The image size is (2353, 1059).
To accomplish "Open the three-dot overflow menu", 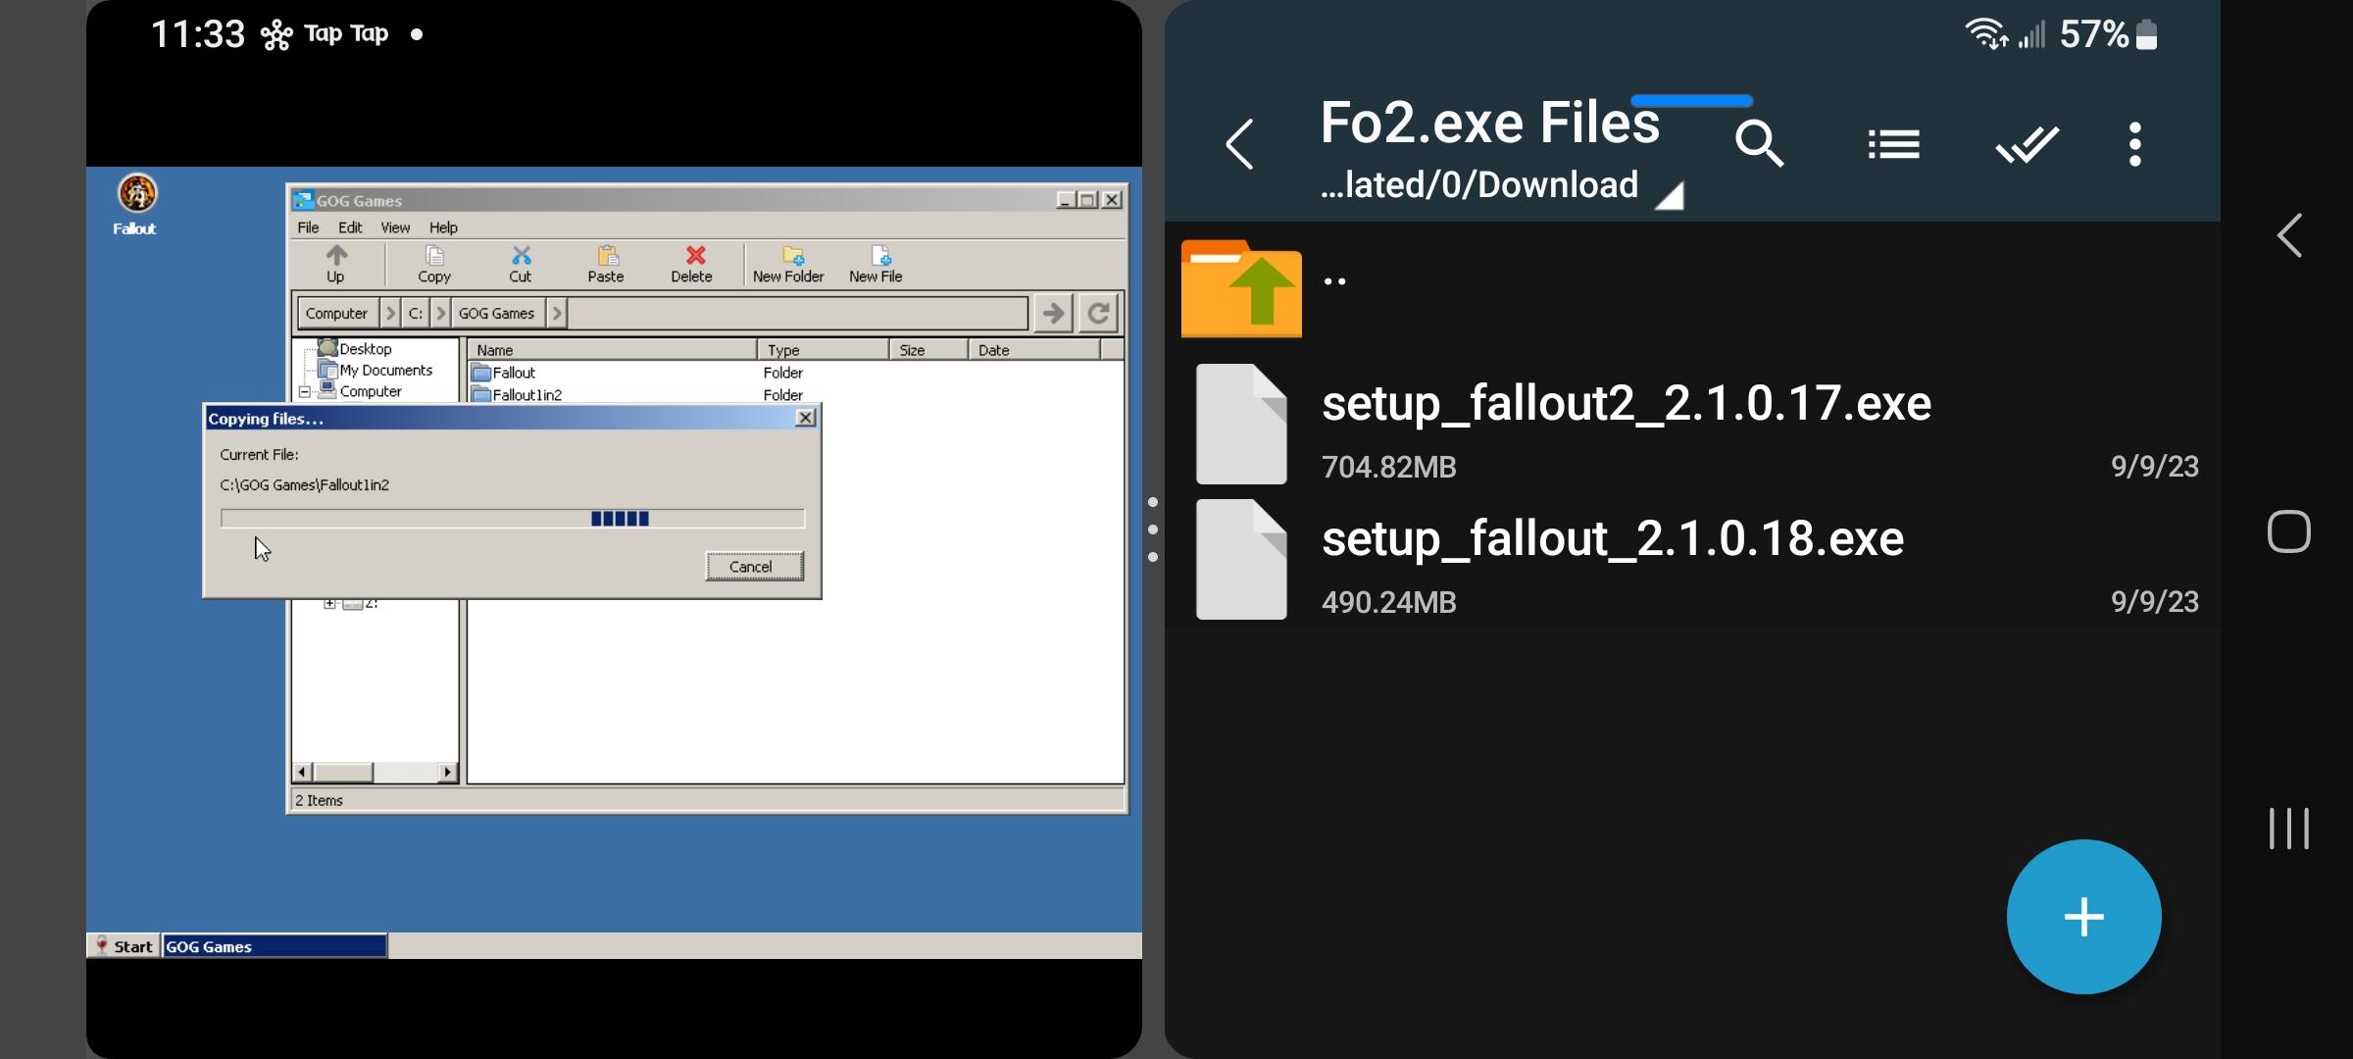I will 2135,145.
